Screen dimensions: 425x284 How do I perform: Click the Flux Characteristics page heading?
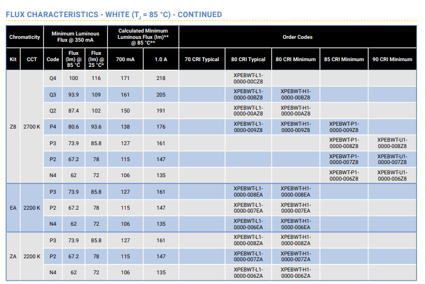[114, 14]
